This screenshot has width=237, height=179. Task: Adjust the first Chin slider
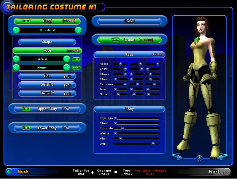120,79
